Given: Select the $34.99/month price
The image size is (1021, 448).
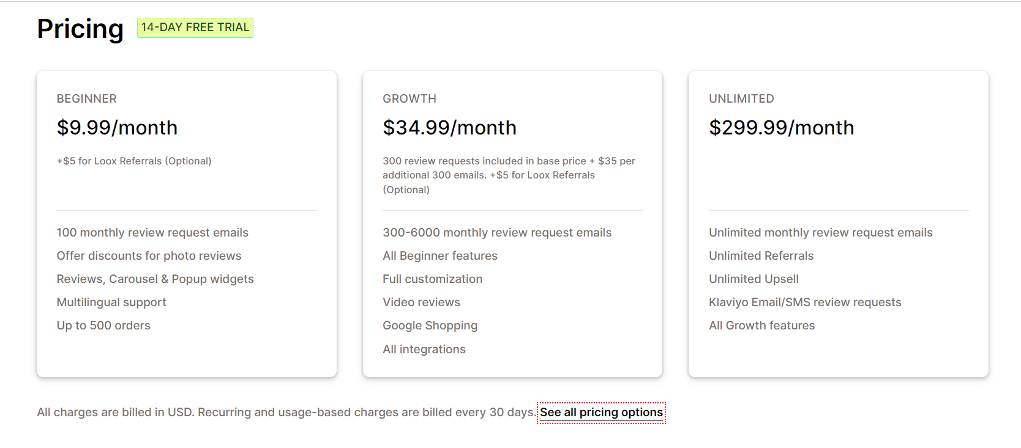Looking at the screenshot, I should pyautogui.click(x=449, y=128).
